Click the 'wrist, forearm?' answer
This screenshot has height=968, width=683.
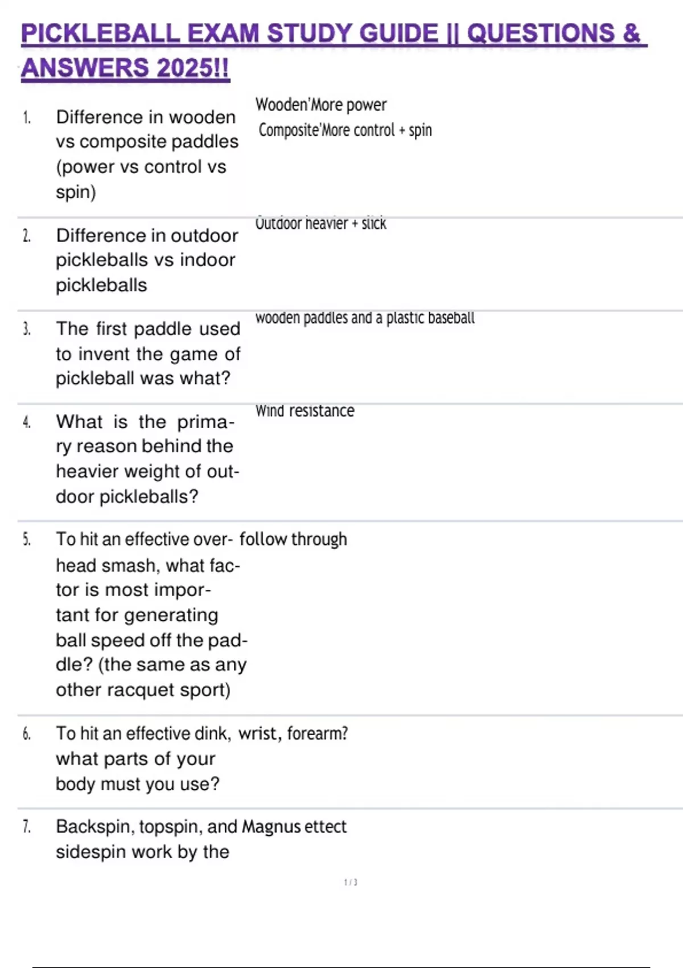(293, 733)
